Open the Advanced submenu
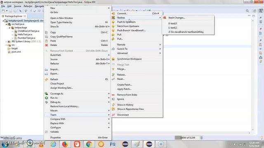Image resolution: width=264 pixels, height=148 pixels. pos(137,53)
